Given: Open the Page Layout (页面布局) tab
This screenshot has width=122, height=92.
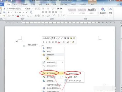Looking at the screenshot, I should (24, 4).
